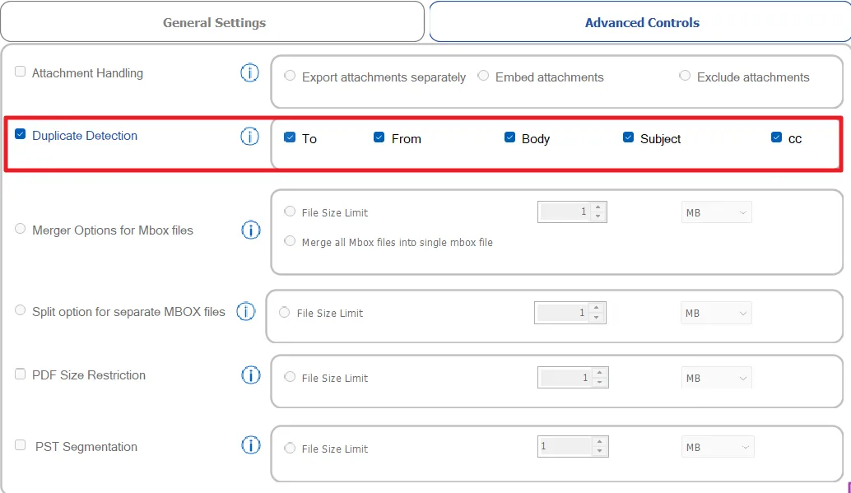
Task: Tick the PST Segmentation checkbox
Action: click(20, 445)
